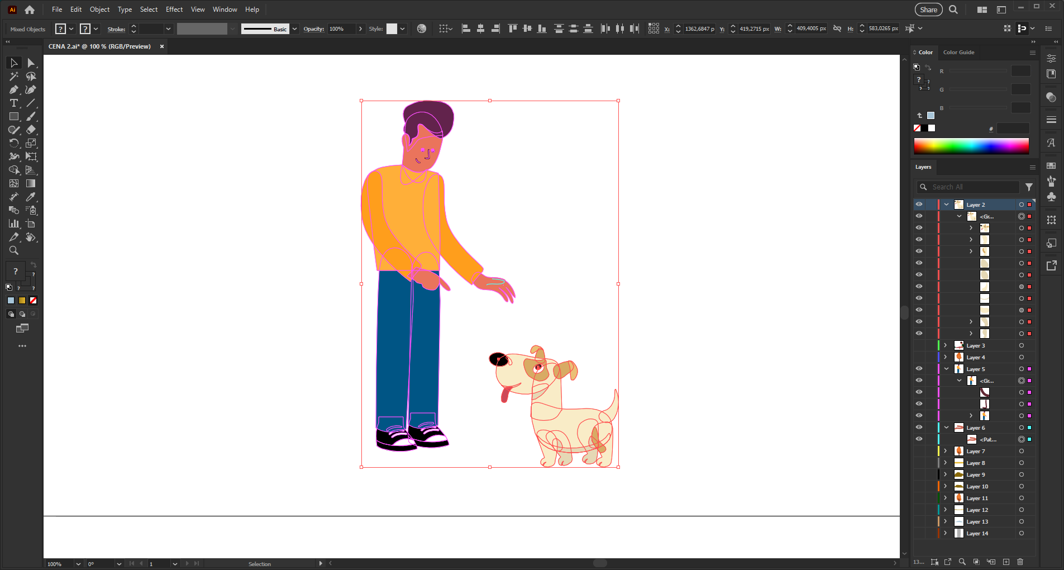Viewport: 1064px width, 570px height.
Task: Select the Paintbrush tool
Action: point(31,117)
